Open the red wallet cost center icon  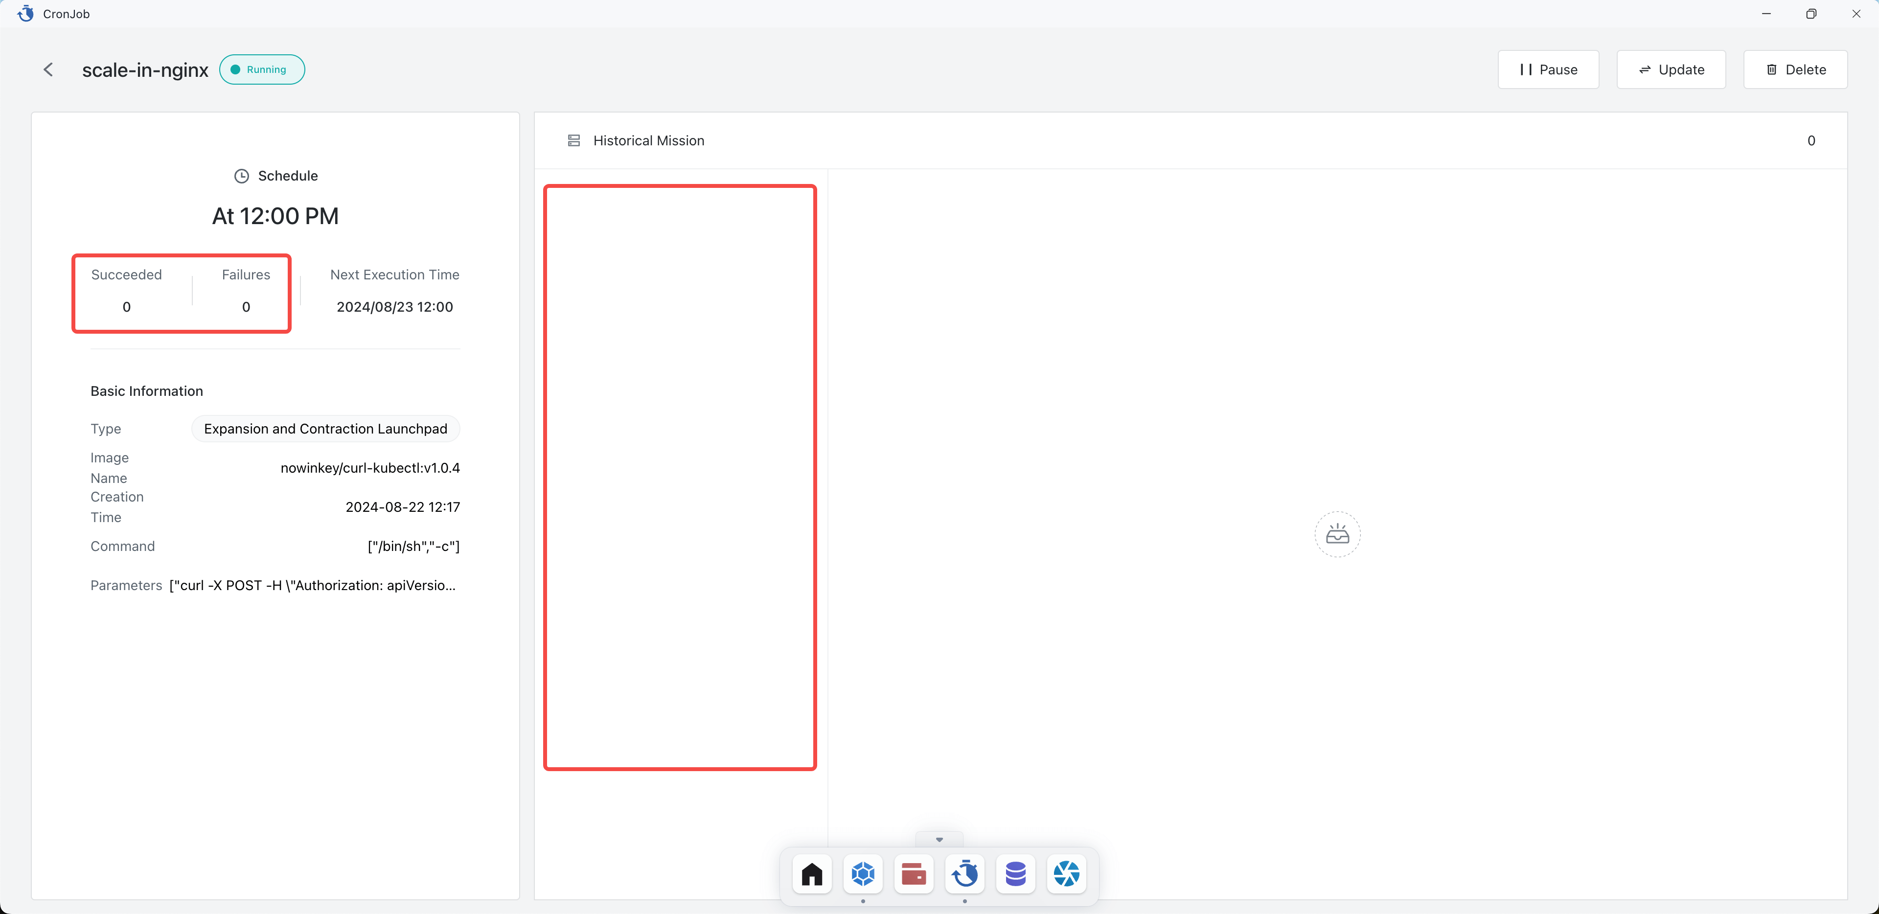pos(913,873)
